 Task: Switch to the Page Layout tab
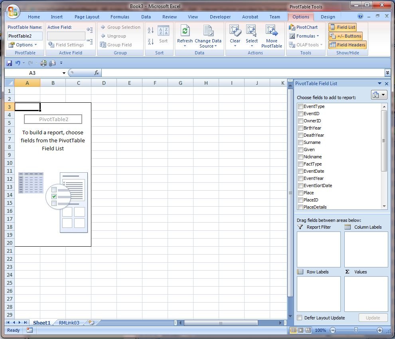[x=87, y=17]
